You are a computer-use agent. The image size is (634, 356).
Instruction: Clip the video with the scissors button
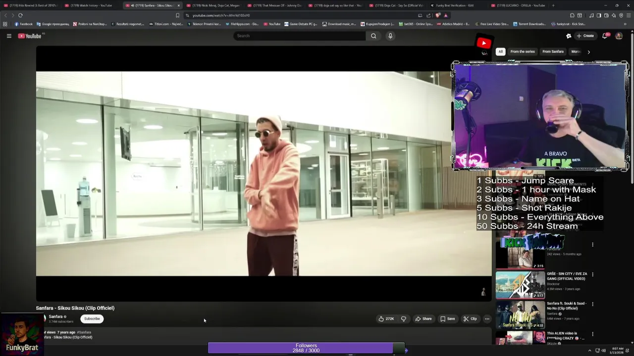point(470,319)
